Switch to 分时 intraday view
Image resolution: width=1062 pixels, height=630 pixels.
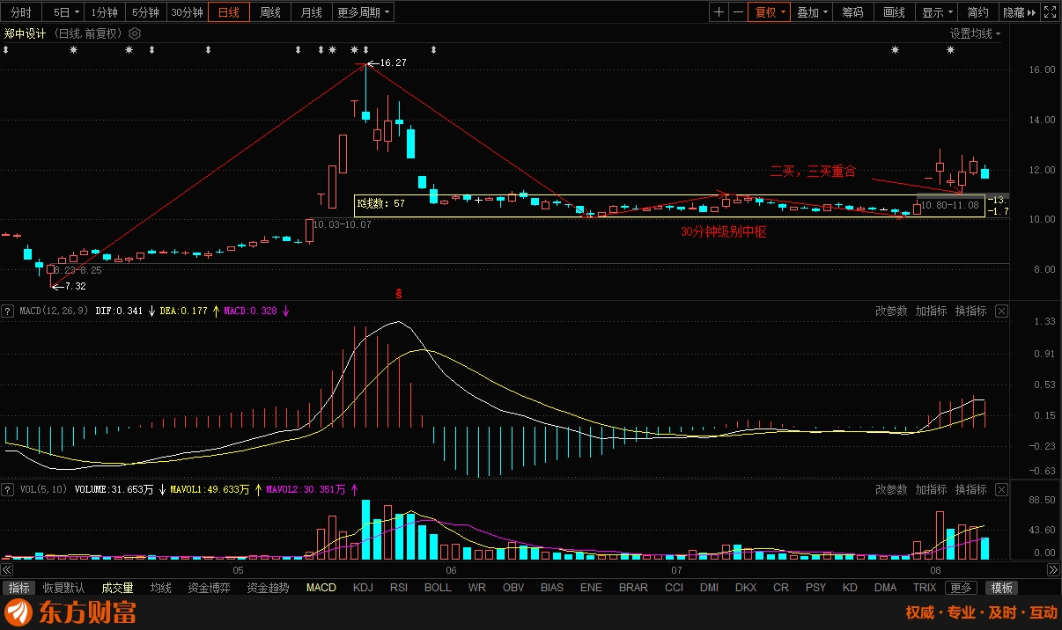coord(21,12)
